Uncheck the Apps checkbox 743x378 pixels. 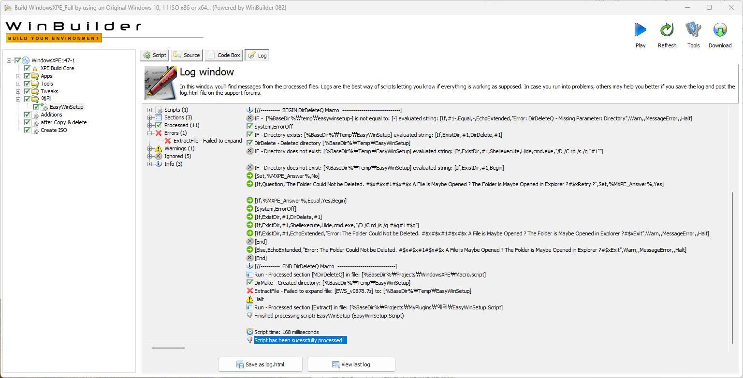click(x=27, y=76)
